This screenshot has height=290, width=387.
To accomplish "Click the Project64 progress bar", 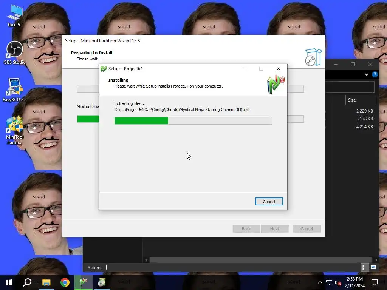I will tap(193, 120).
